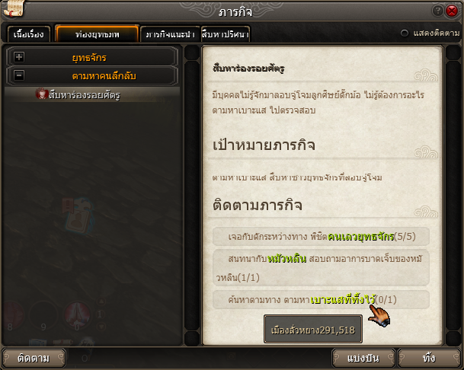Click the ติดตาม button
This screenshot has width=464, height=370.
tap(34, 358)
